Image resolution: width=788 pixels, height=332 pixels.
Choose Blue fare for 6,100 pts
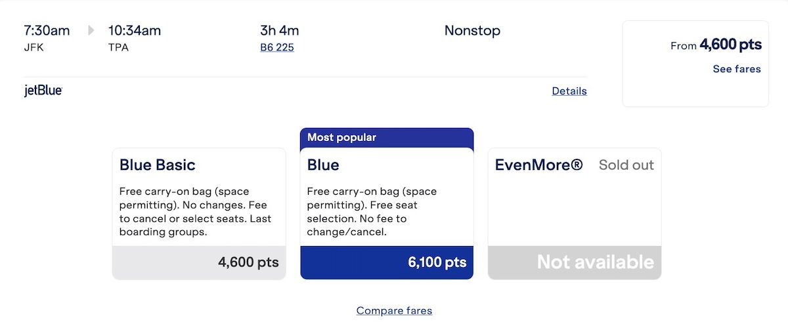tap(387, 263)
